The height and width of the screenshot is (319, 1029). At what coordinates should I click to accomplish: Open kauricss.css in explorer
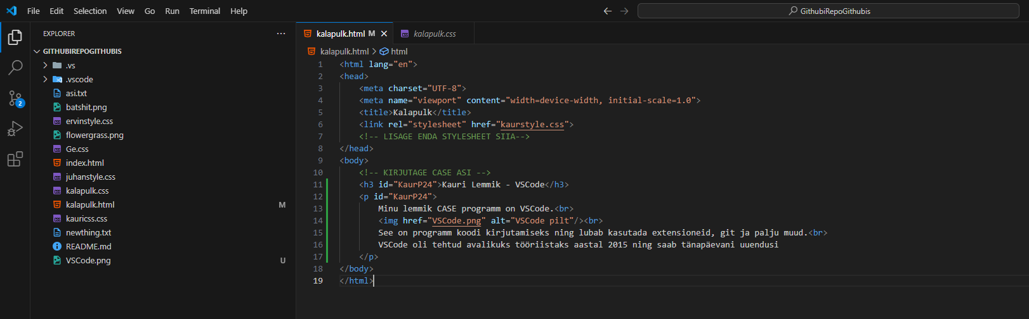click(x=86, y=218)
